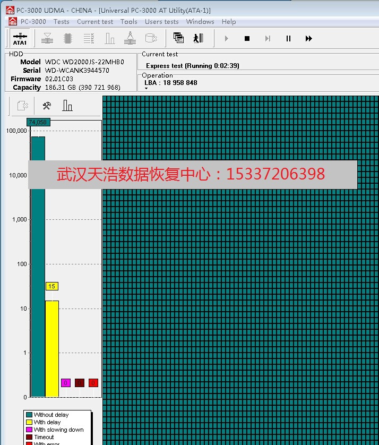Click the disk drive icon in the toolbar
The height and width of the screenshot is (445, 379).
pos(151,38)
